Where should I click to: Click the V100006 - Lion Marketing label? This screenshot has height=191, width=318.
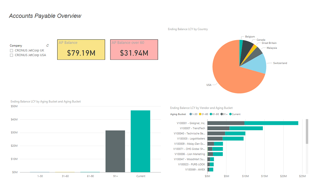190,154
